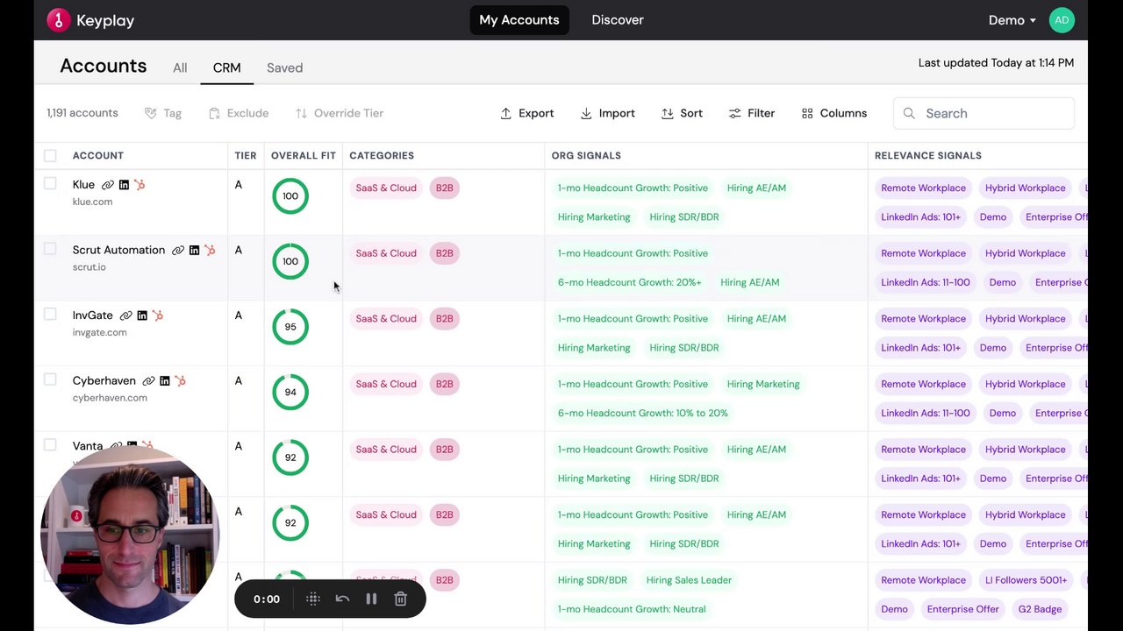Click Klue's 100 overall fit score ring
Screen dimensions: 1123x631
[290, 196]
